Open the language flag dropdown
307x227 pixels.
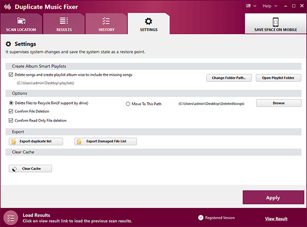click(x=251, y=6)
